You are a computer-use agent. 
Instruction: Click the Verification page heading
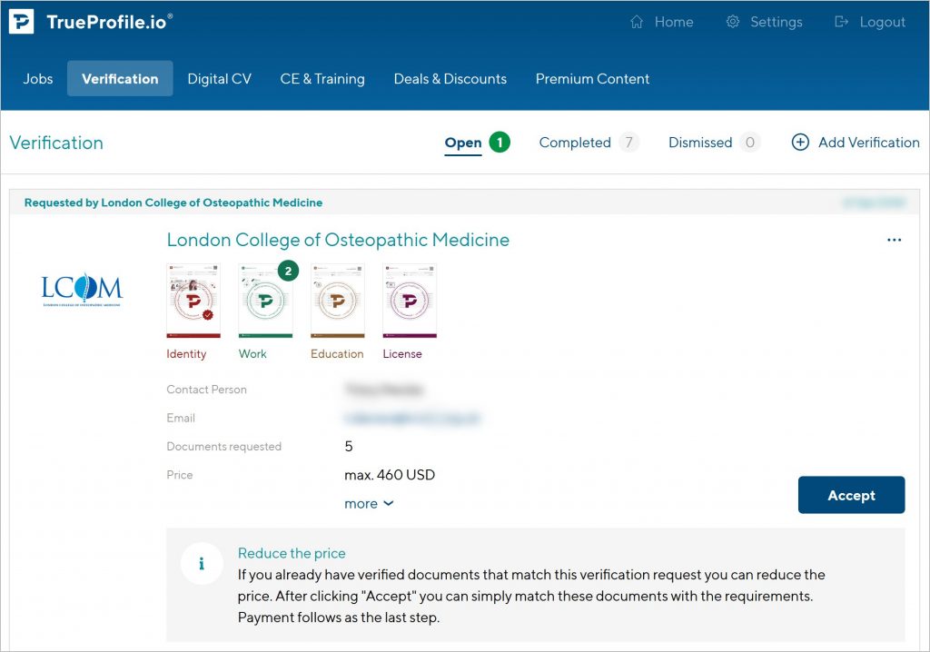[56, 143]
